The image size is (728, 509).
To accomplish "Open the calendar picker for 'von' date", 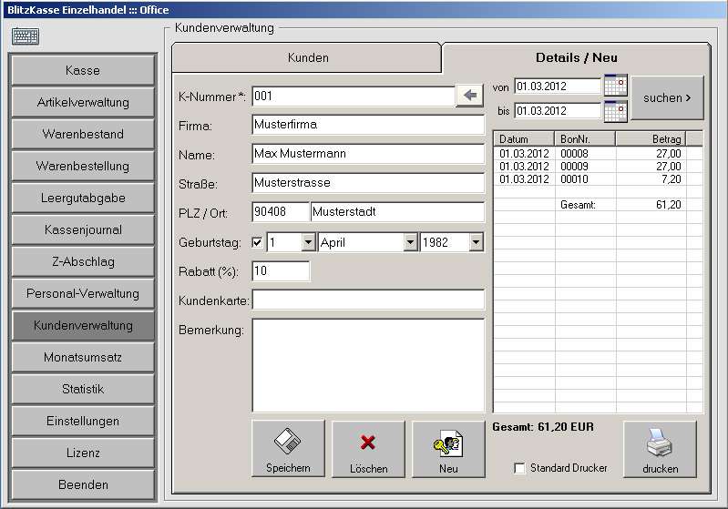I will click(x=616, y=86).
